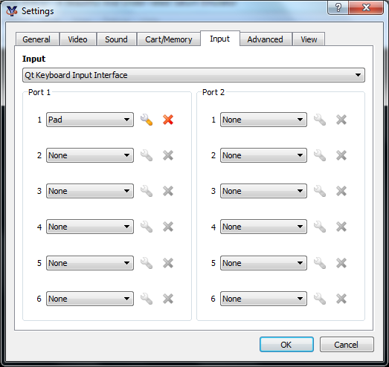The height and width of the screenshot is (367, 389).
Task: Switch to the Cart/Memory tab
Action: pyautogui.click(x=169, y=39)
